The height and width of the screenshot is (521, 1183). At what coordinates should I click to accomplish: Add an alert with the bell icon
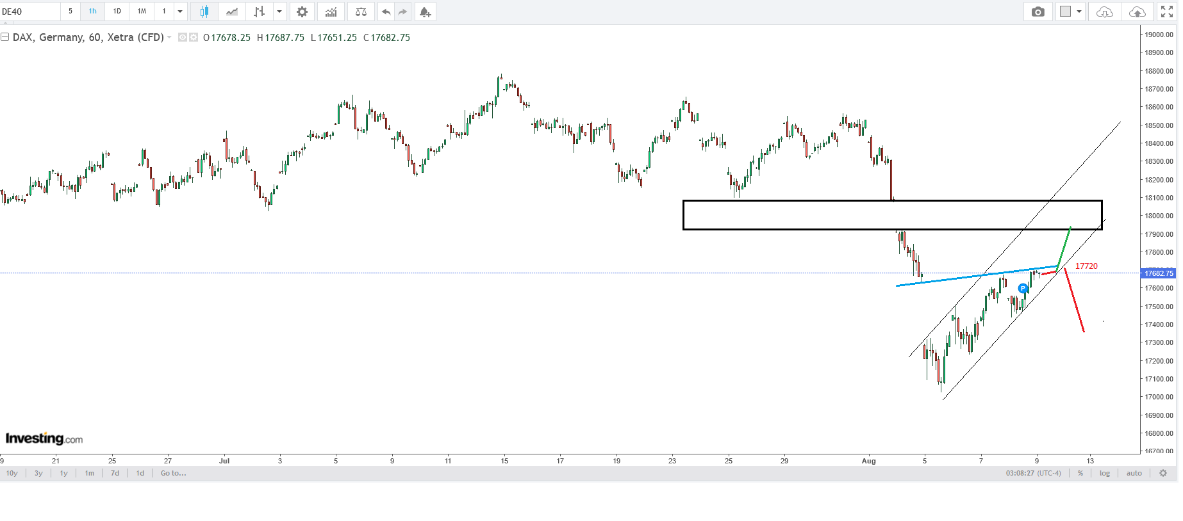[x=425, y=12]
